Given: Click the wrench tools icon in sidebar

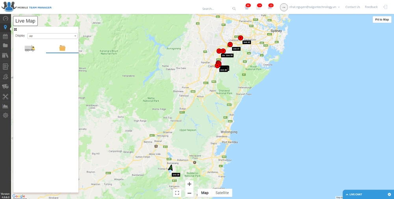Looking at the screenshot, I should coord(6,97).
